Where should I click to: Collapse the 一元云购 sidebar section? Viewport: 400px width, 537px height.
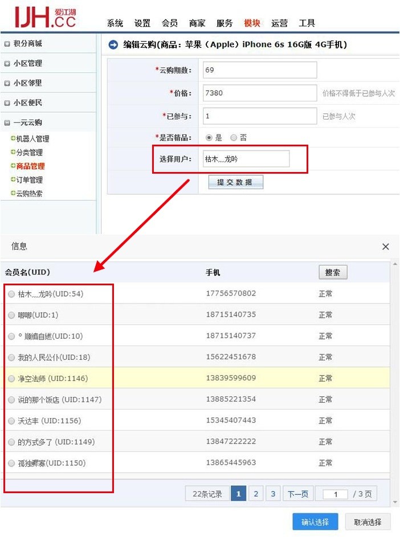tap(7, 122)
